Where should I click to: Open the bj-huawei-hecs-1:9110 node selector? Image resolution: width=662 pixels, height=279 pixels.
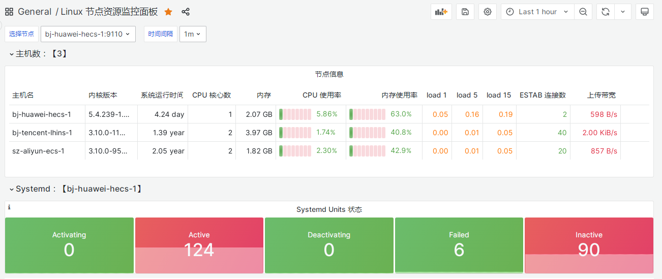pyautogui.click(x=88, y=34)
